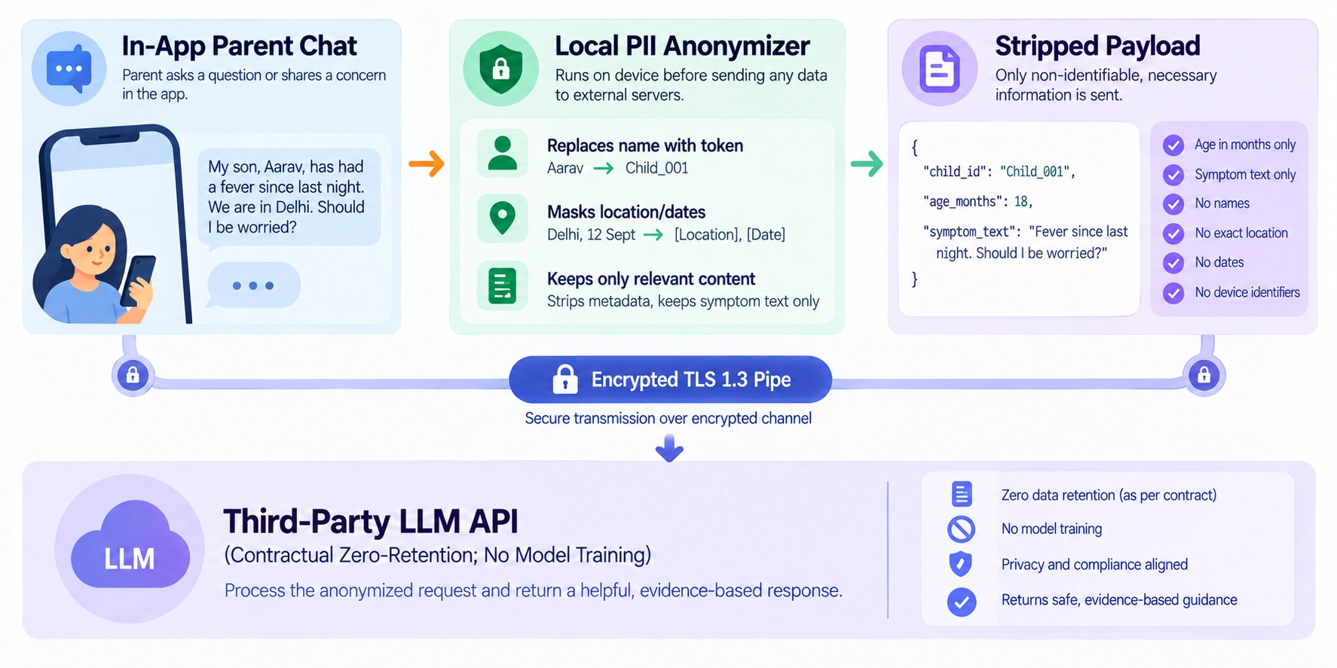The width and height of the screenshot is (1337, 668).
Task: Click the In-App Parent Chat heading
Action: [x=239, y=46]
